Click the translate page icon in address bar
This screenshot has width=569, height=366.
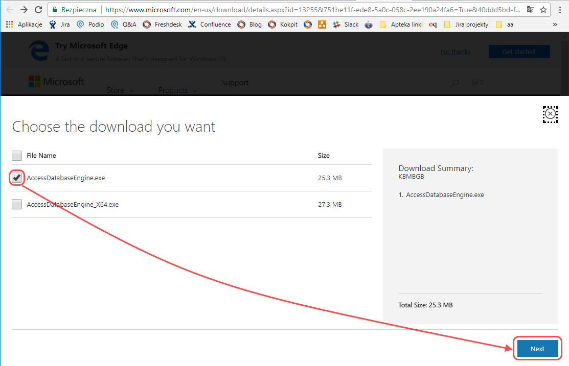tap(531, 10)
